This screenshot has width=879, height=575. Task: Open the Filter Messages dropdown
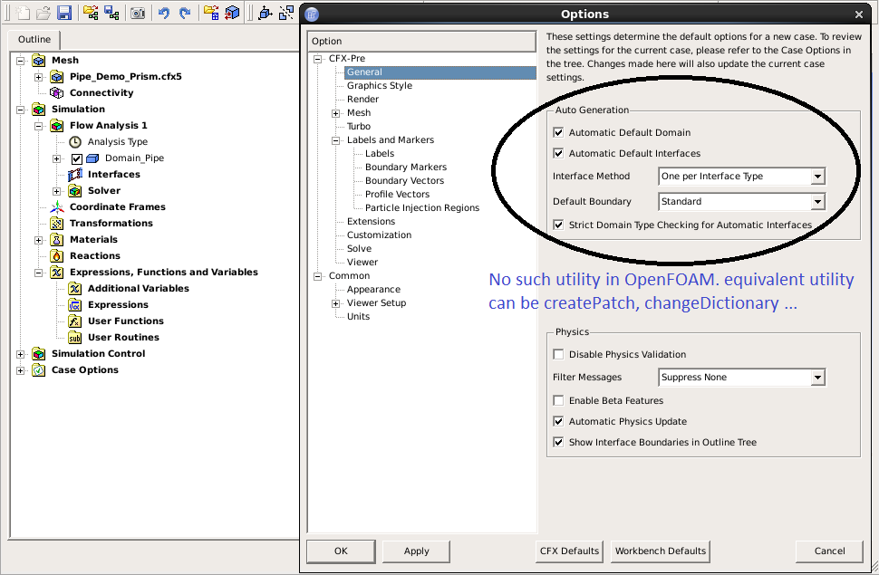[x=741, y=378]
